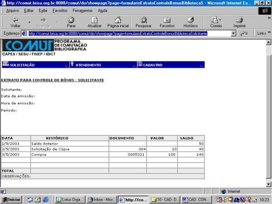Go to Página inicial home icon
Viewport: 272px width, 204px height.
pos(118,20)
